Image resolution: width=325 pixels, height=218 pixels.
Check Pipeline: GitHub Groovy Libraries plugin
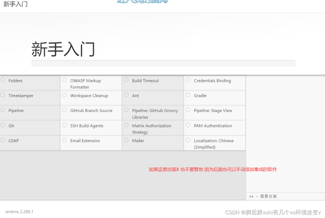(x=126, y=110)
